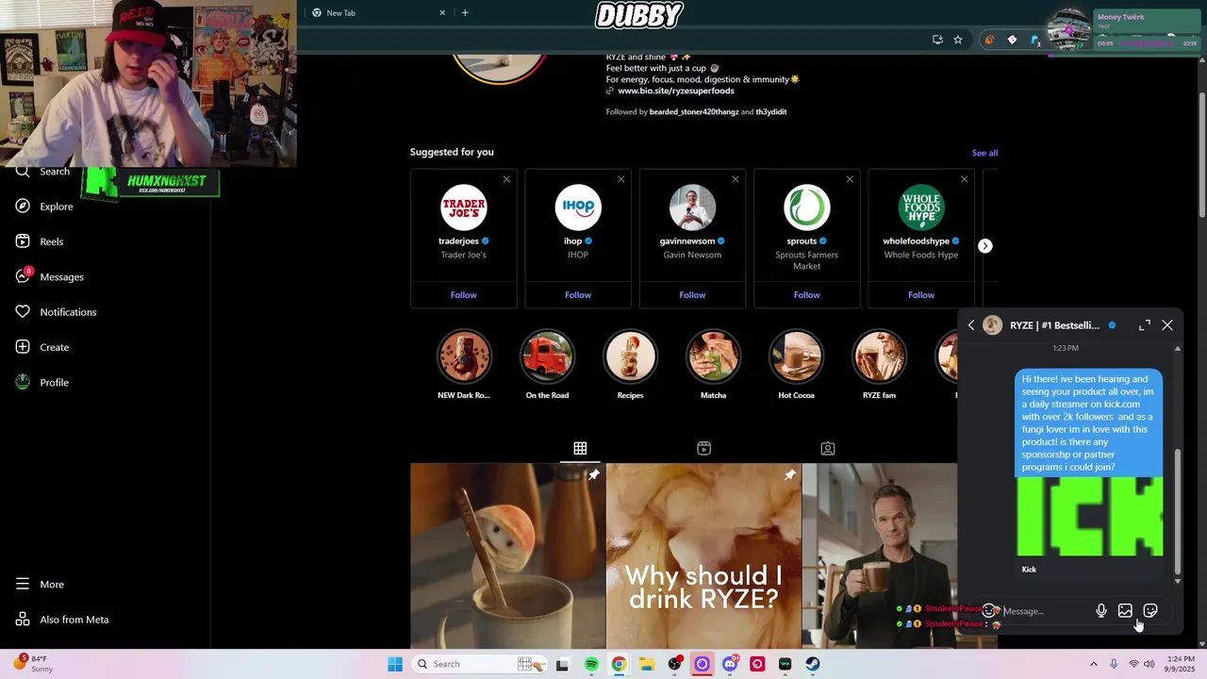Switch to Tagged posts tab
1207x679 pixels.
tap(828, 449)
